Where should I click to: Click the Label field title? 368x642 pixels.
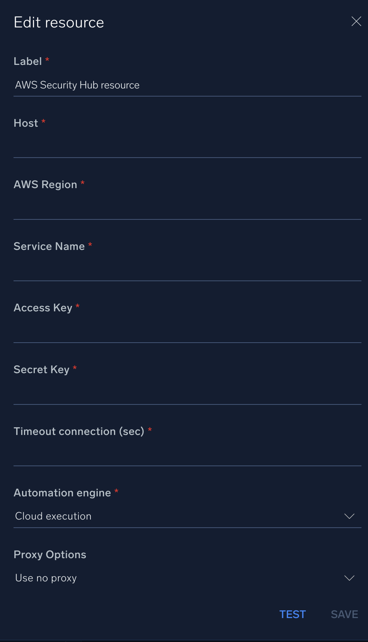pos(27,61)
